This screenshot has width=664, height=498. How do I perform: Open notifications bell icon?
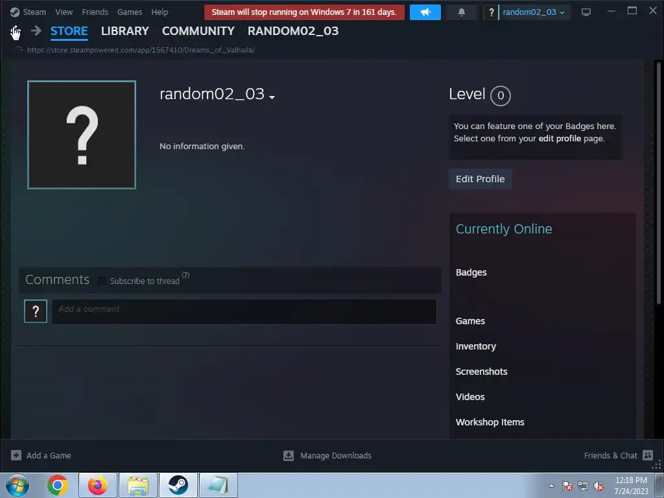(462, 12)
